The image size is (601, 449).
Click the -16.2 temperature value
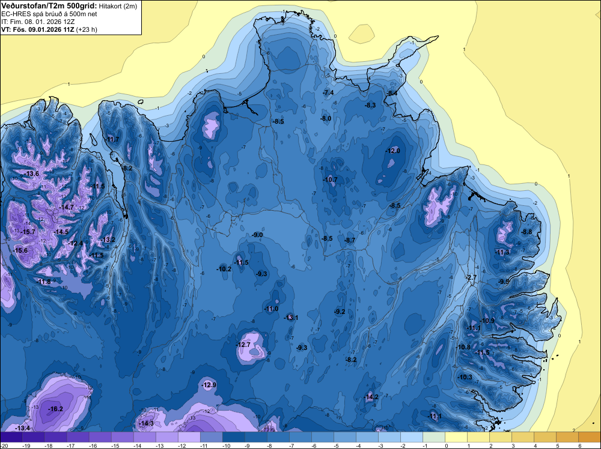pyautogui.click(x=55, y=409)
